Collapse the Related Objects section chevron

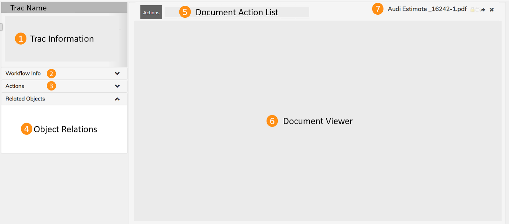click(117, 99)
